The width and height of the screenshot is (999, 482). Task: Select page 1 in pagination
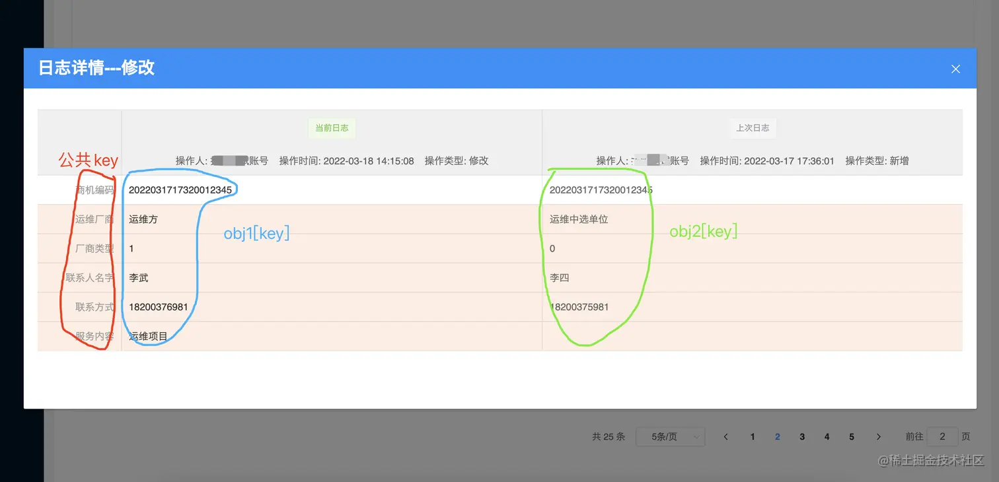753,436
